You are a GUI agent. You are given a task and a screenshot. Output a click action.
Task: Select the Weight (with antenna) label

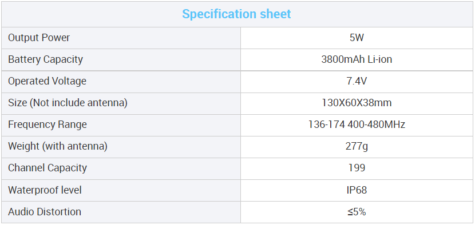(58, 146)
